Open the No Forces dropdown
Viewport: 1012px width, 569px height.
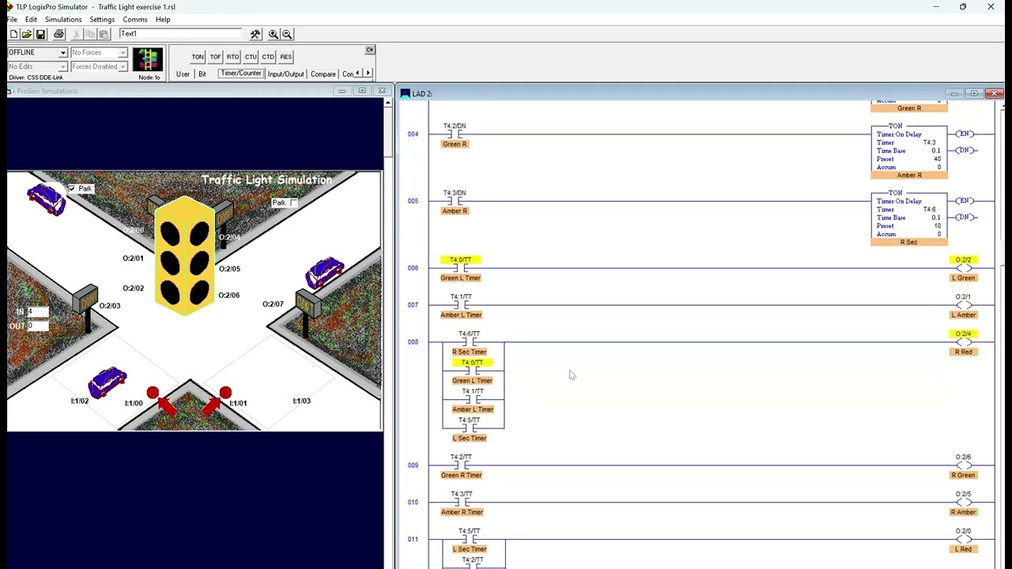[123, 52]
